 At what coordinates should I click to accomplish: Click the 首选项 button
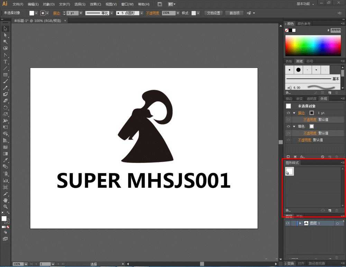click(x=234, y=13)
